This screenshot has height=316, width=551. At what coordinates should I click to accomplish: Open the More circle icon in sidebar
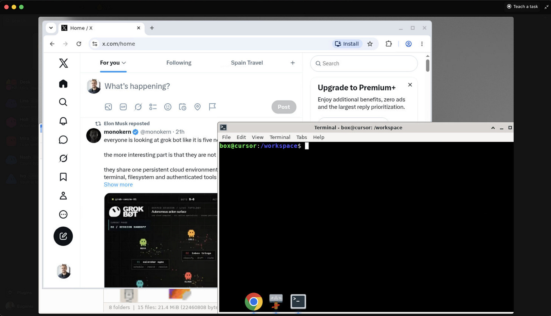pos(63,215)
